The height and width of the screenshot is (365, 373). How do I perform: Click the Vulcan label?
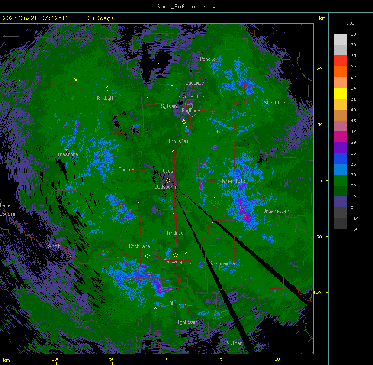click(235, 343)
